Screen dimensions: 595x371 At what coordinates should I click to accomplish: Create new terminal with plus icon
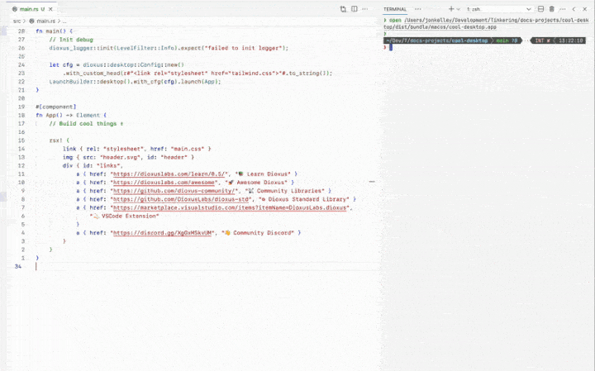[450, 8]
